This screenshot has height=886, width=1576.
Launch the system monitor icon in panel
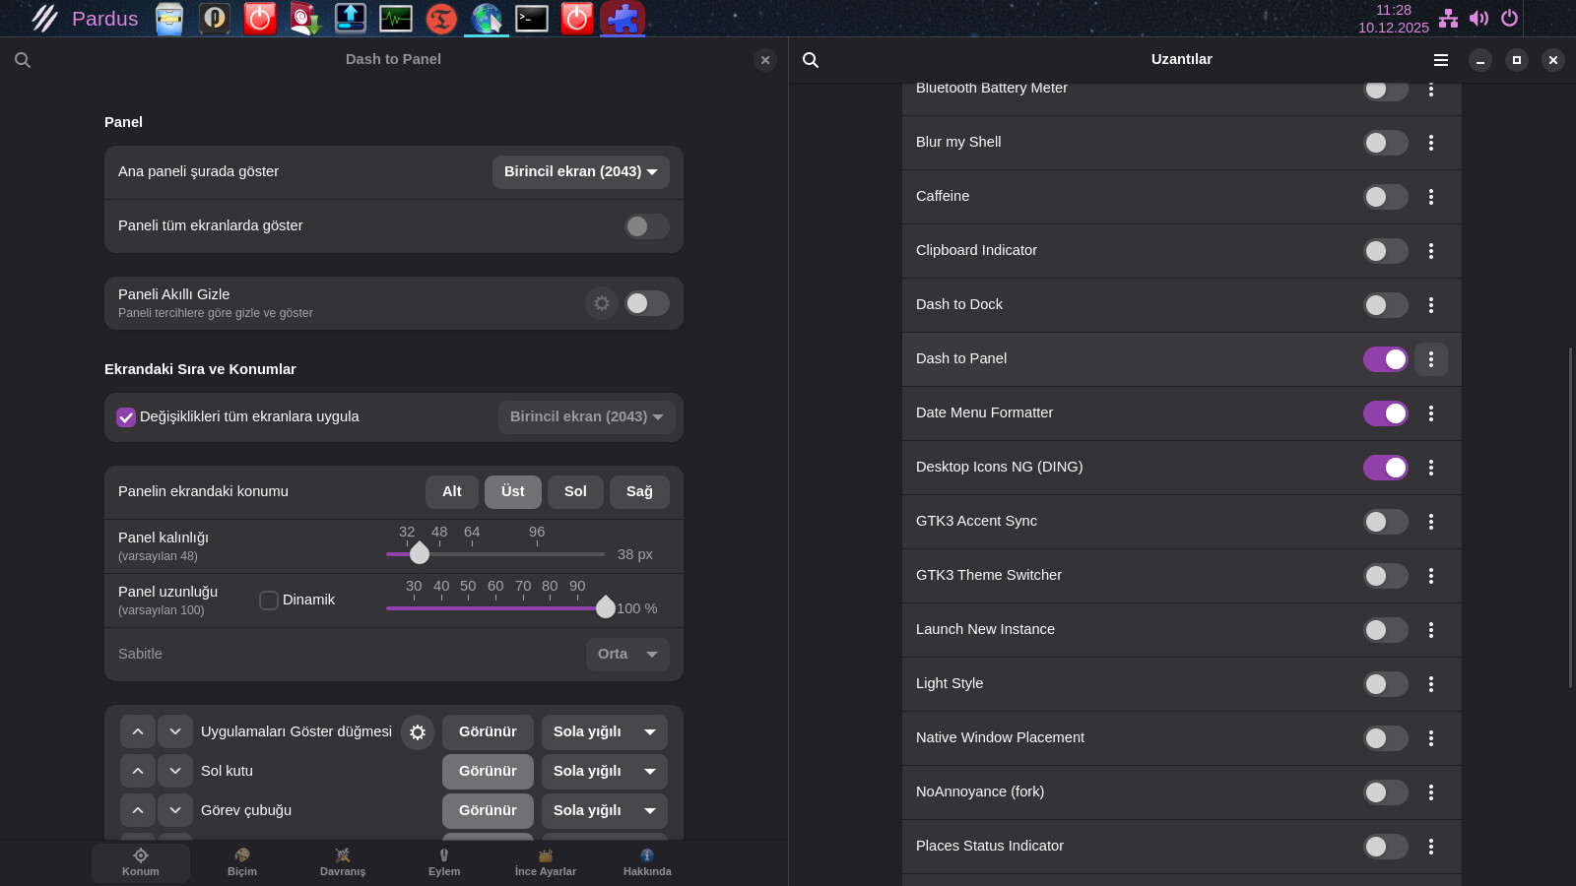(396, 18)
